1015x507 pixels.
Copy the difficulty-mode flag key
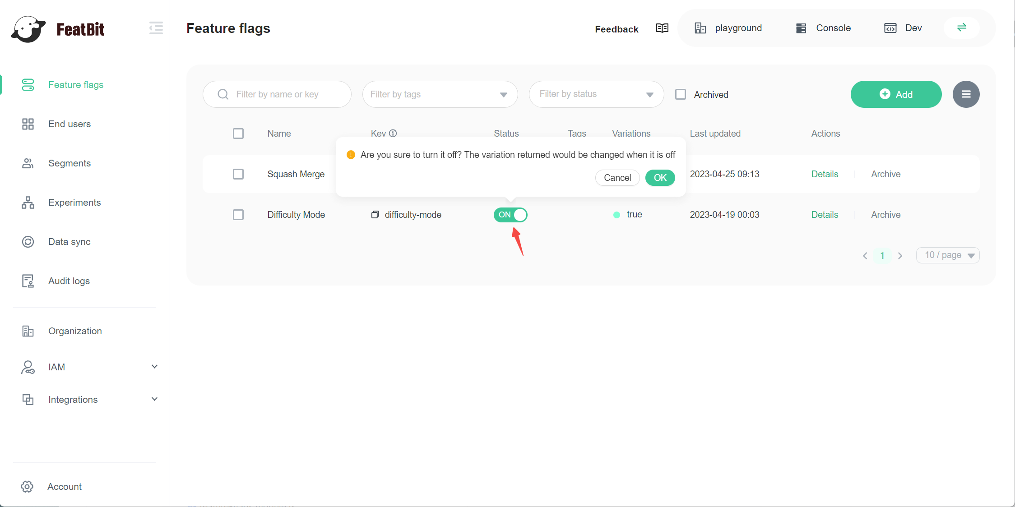tap(375, 215)
